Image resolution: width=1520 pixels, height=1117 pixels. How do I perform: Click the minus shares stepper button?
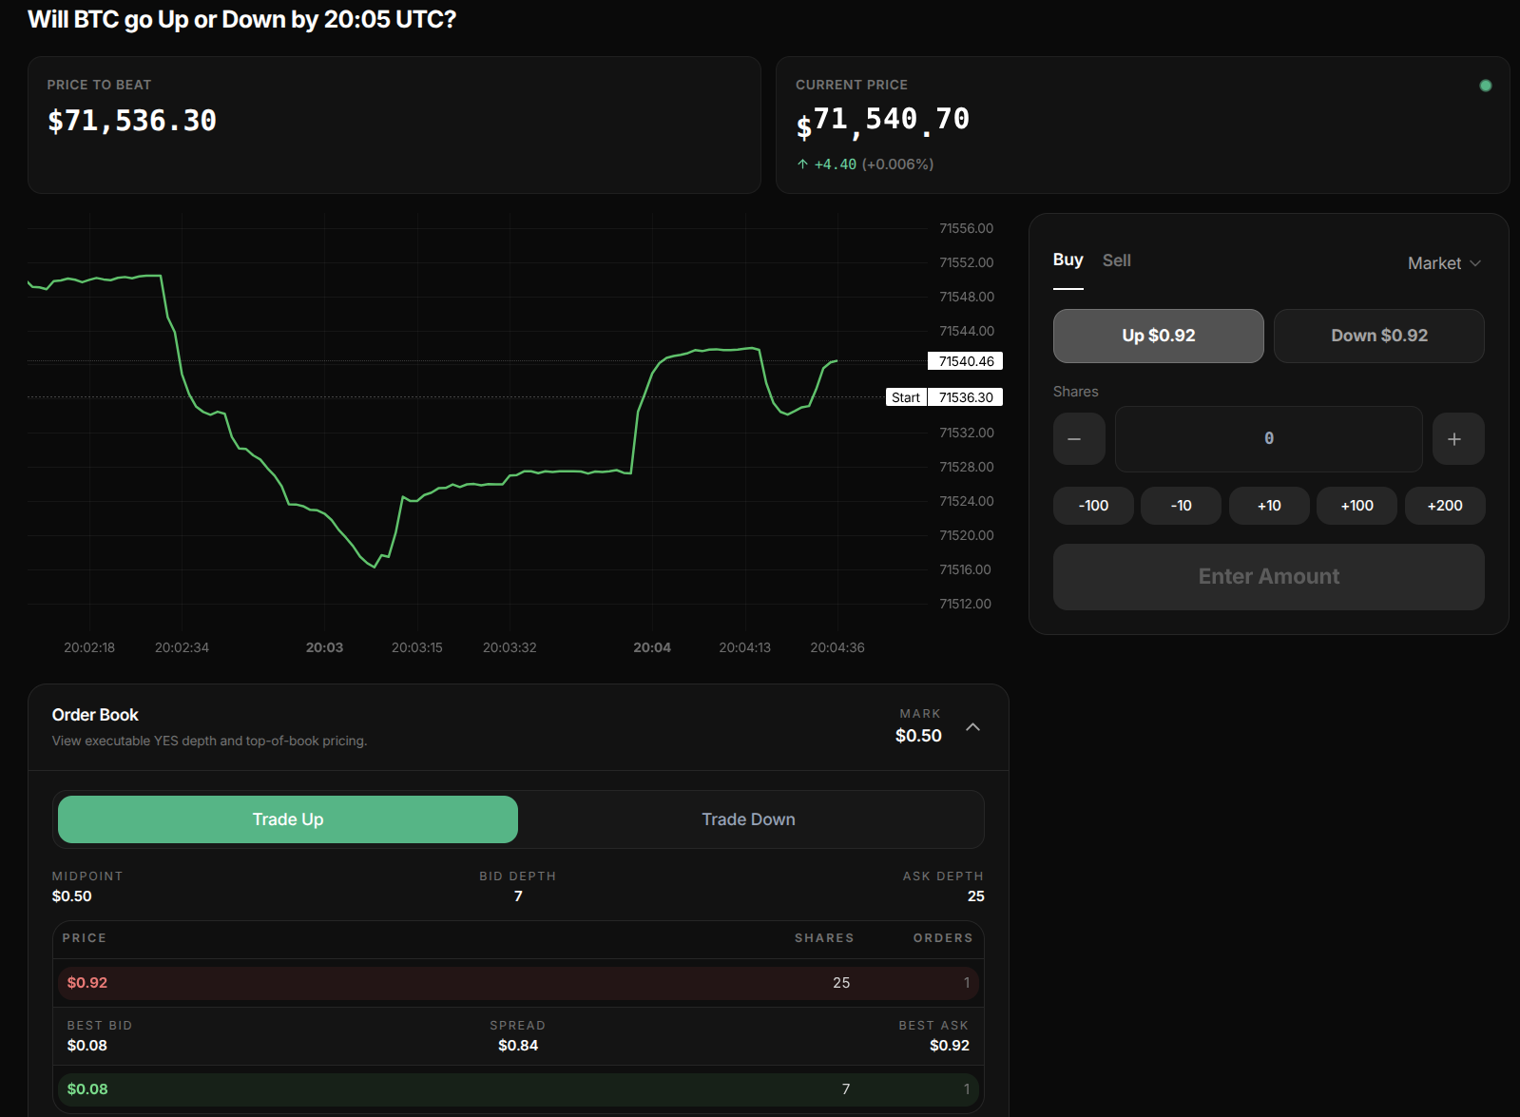(x=1079, y=439)
